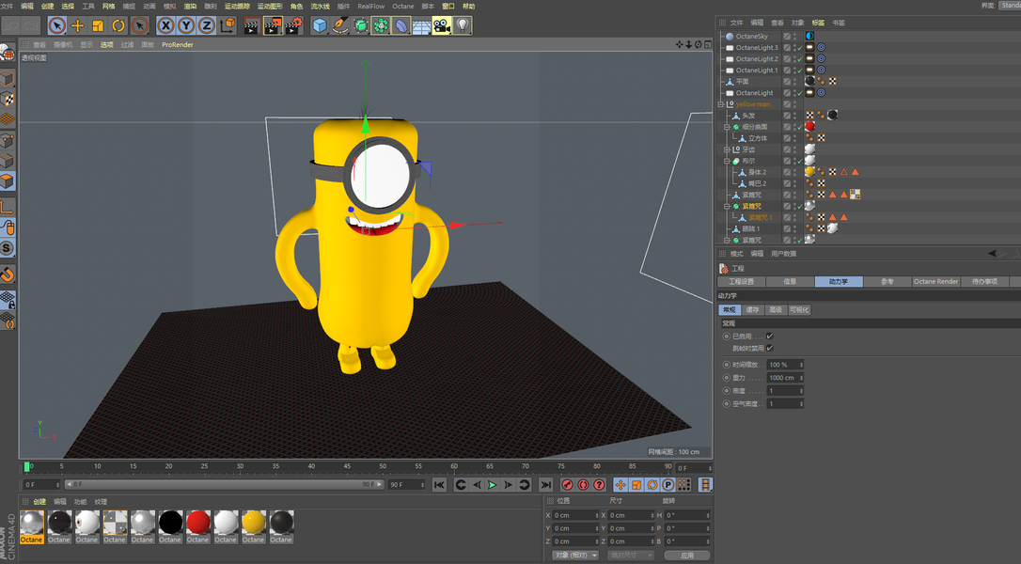
Task: Toggle the X axis lock
Action: pyautogui.click(x=166, y=26)
